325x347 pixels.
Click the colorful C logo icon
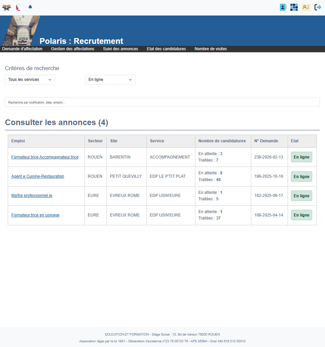tap(18, 7)
